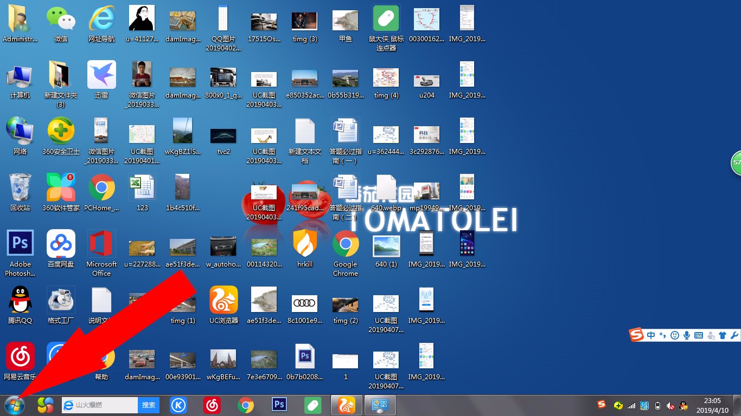Change the Sogou input skin via shirt icon
Screen dimensions: 741x416
(x=723, y=335)
